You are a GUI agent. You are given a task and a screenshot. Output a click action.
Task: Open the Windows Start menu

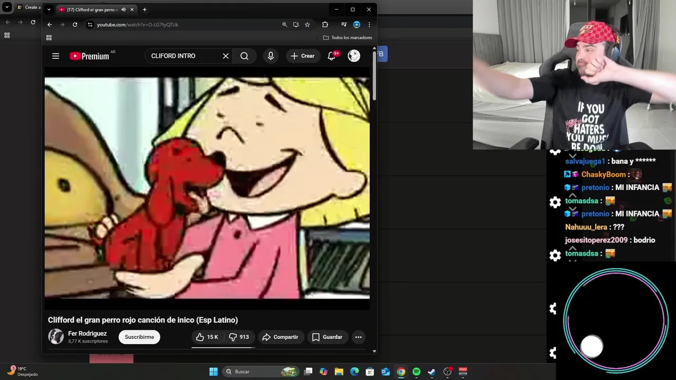(213, 372)
